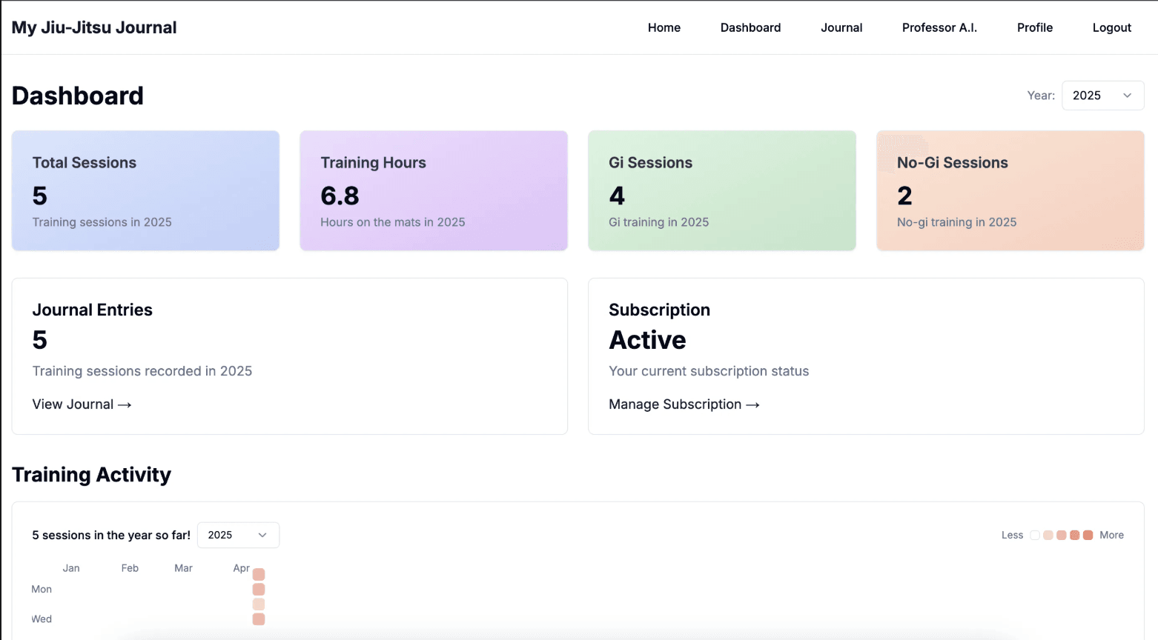
Task: Click the empty white legend swatch beside Less
Action: [1035, 535]
